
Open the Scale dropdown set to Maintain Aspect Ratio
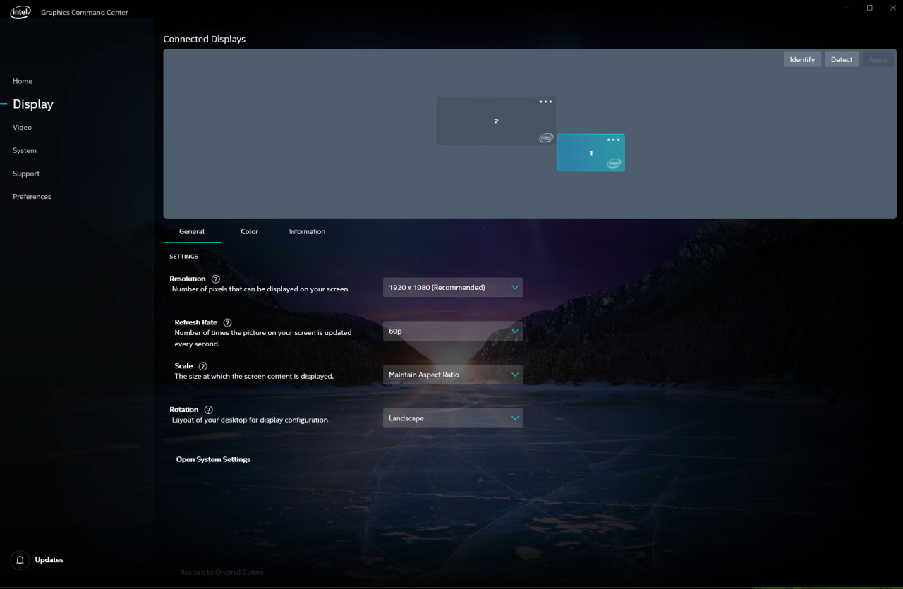click(453, 375)
